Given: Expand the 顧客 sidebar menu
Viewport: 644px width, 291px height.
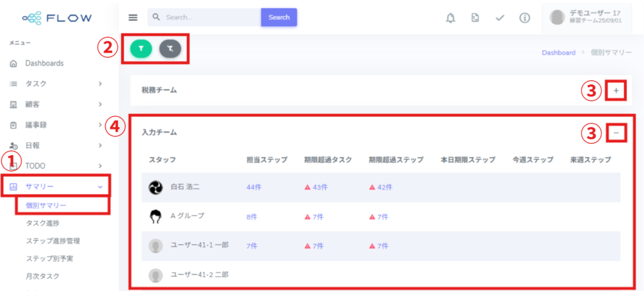Looking at the screenshot, I should [55, 104].
